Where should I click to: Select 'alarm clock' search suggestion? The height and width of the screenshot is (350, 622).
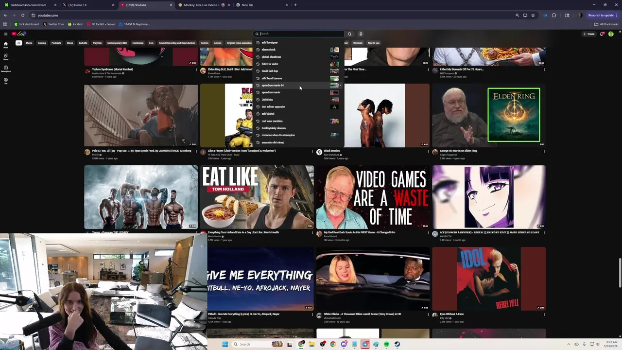pyautogui.click(x=298, y=50)
